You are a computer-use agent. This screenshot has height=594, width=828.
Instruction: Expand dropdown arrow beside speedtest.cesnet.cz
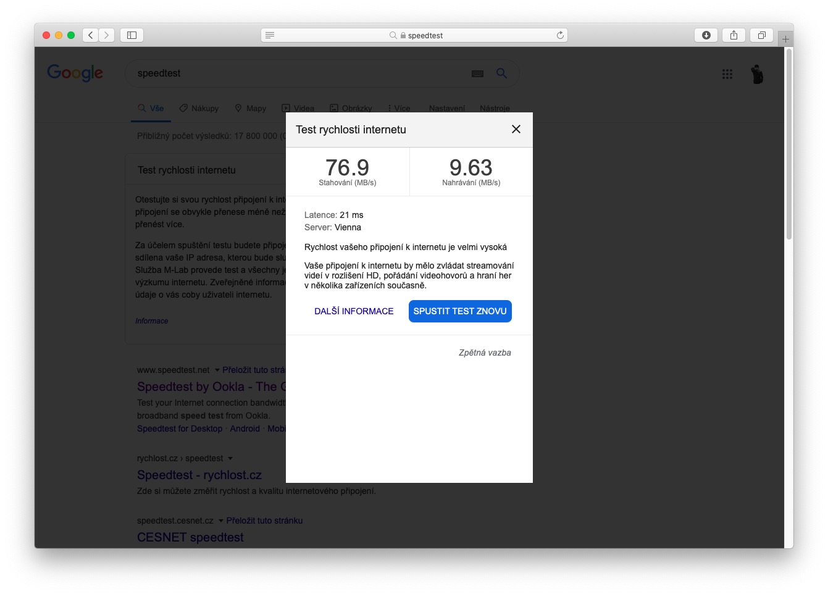(x=220, y=521)
